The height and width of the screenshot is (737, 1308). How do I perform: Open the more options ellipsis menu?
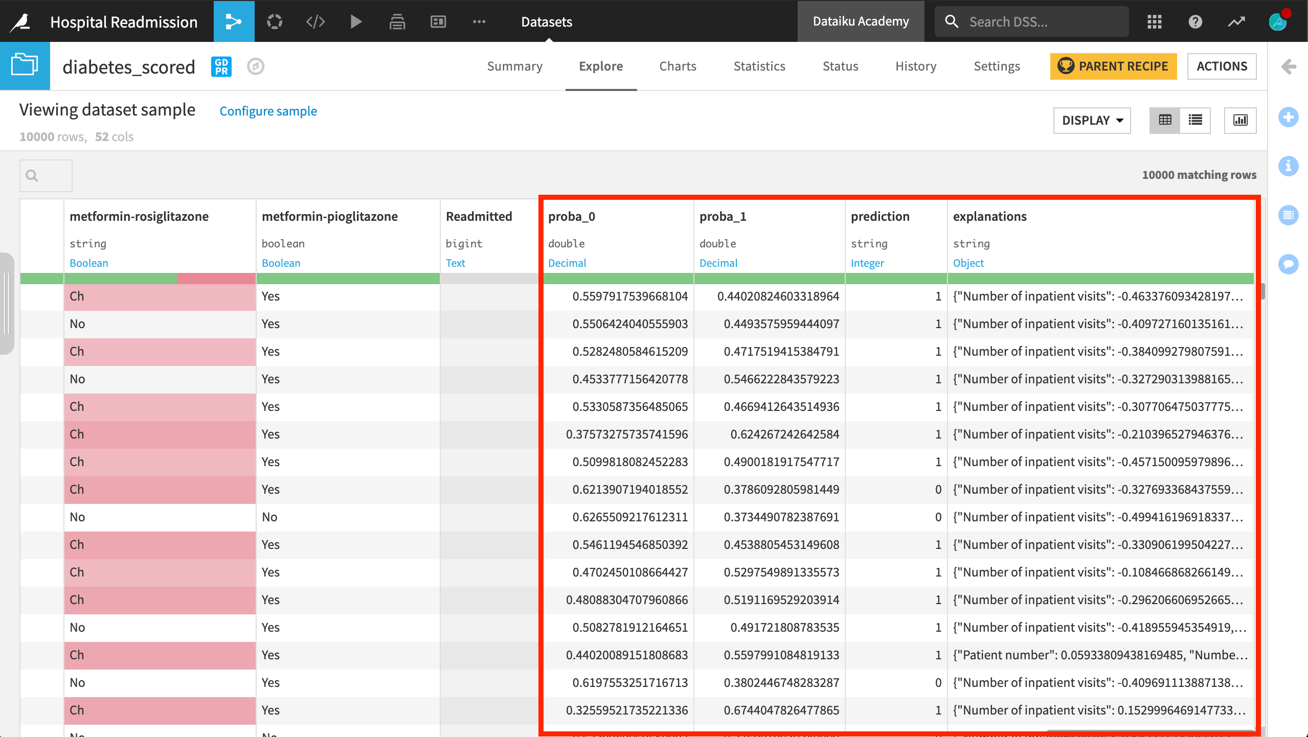(x=479, y=21)
